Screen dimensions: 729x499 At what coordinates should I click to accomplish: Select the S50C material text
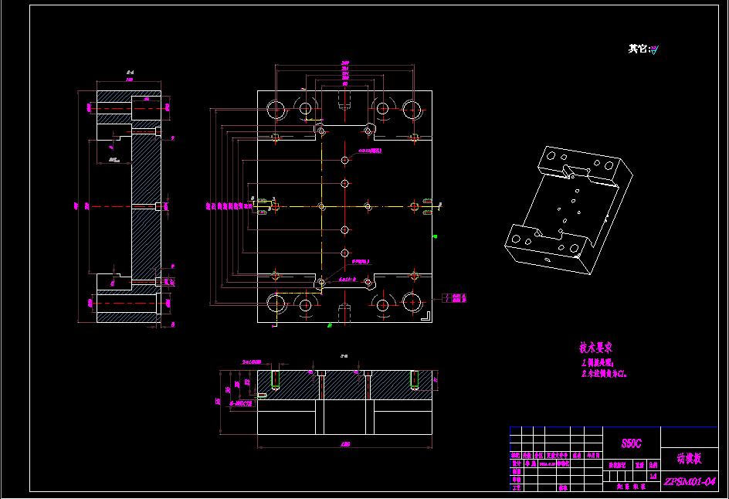click(x=631, y=443)
